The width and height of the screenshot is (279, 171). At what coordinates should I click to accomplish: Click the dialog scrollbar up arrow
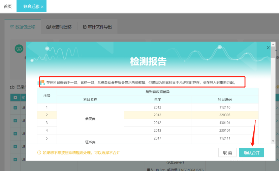(x=273, y=44)
